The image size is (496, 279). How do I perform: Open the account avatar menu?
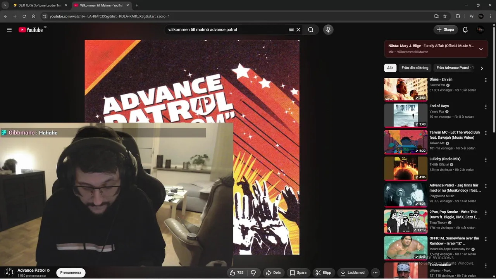480,30
